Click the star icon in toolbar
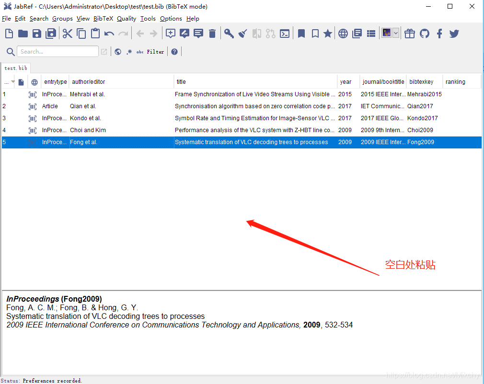Image resolution: width=484 pixels, height=384 pixels. 328,34
